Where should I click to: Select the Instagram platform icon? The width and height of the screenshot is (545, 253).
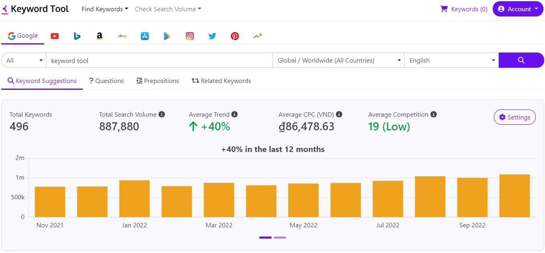pyautogui.click(x=189, y=36)
